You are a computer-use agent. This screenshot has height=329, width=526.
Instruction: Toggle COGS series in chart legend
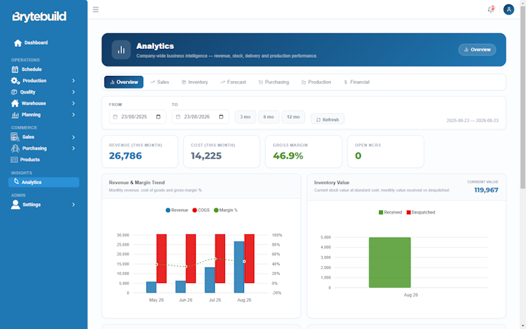tap(201, 210)
